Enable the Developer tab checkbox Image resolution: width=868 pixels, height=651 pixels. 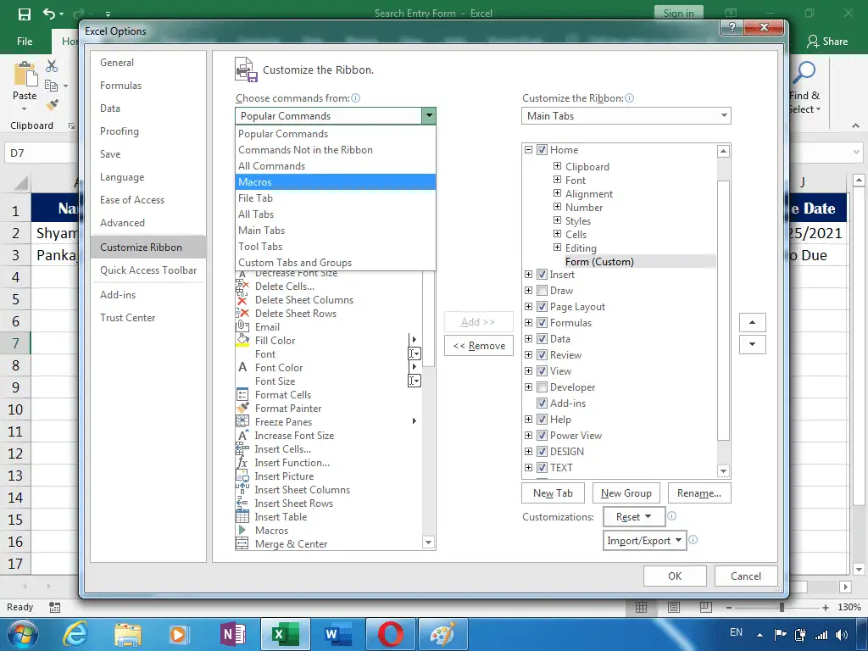(542, 387)
